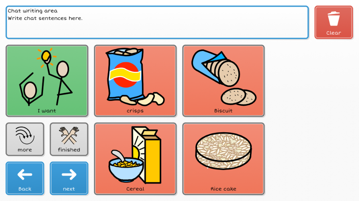This screenshot has width=359, height=201.
Task: Click the white trash can icon
Action: 333,19
